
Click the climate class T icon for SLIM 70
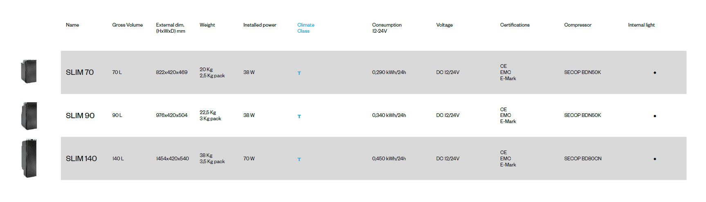299,73
